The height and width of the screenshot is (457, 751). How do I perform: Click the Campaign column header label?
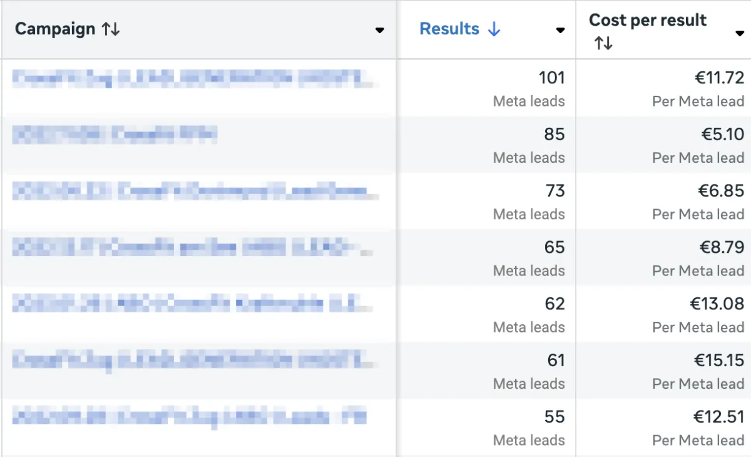[55, 29]
